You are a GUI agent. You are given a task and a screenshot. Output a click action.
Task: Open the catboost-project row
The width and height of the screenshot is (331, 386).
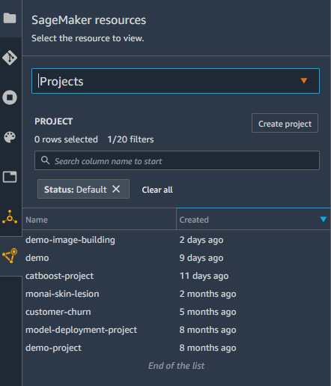point(59,276)
